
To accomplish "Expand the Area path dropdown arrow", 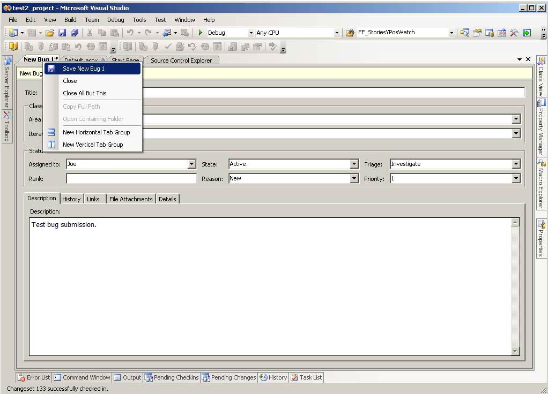I will coord(516,119).
